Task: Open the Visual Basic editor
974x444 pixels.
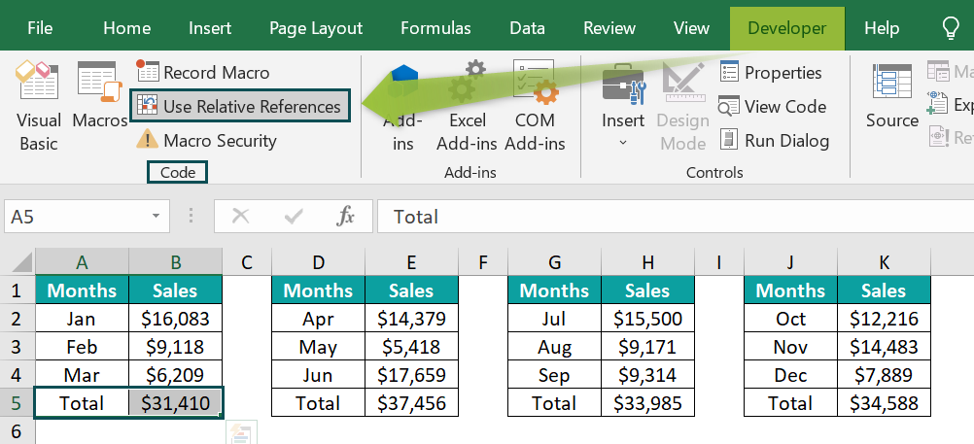Action: coord(39,106)
